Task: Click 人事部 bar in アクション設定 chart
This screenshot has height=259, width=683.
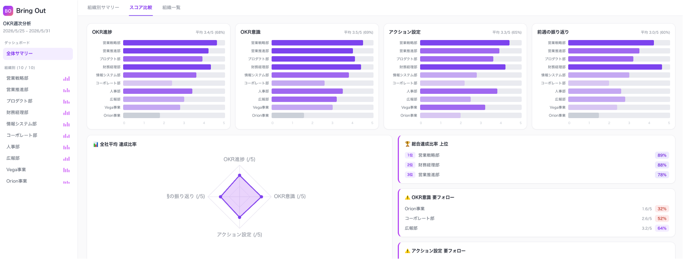Action: click(458, 91)
